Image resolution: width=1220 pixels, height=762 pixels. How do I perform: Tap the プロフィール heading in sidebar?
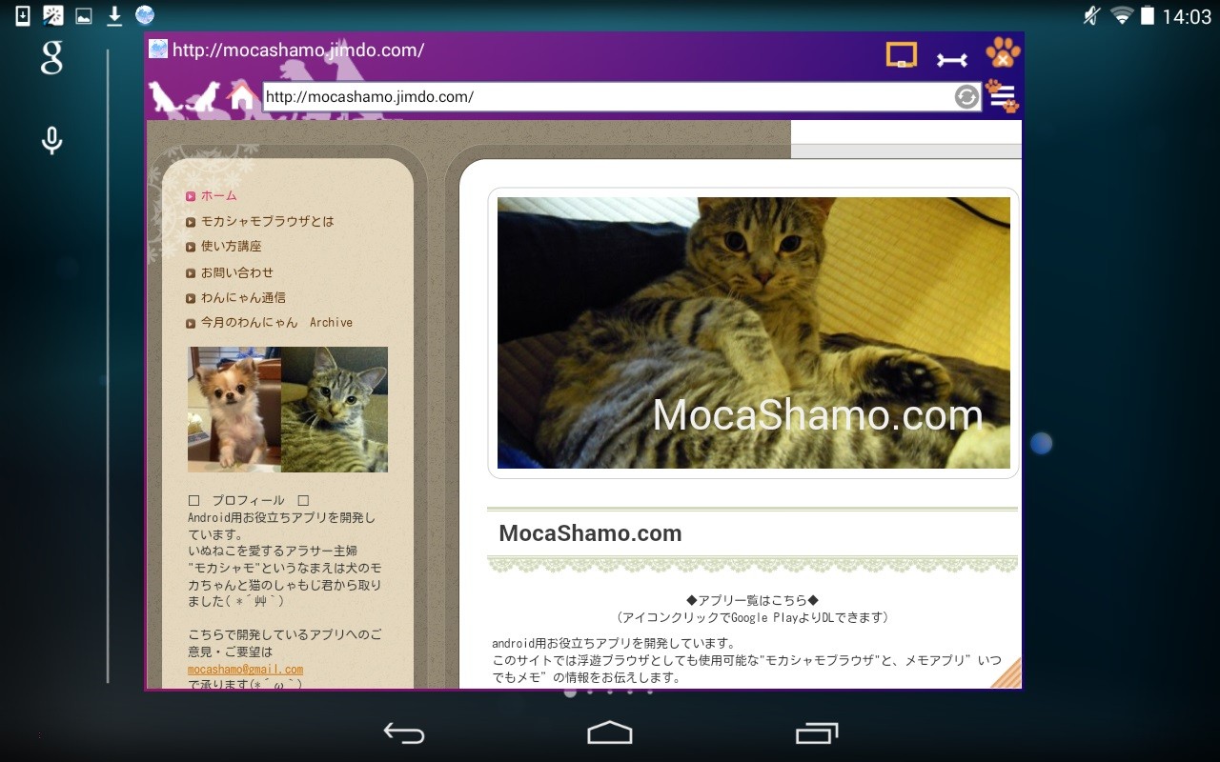[248, 500]
